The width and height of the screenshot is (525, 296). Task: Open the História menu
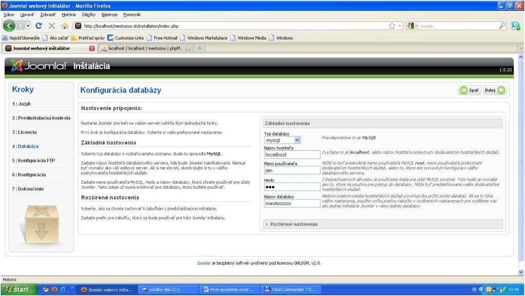(69, 15)
